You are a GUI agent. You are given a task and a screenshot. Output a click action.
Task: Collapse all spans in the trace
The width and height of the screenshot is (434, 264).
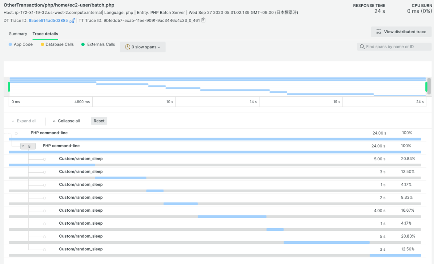tap(66, 121)
